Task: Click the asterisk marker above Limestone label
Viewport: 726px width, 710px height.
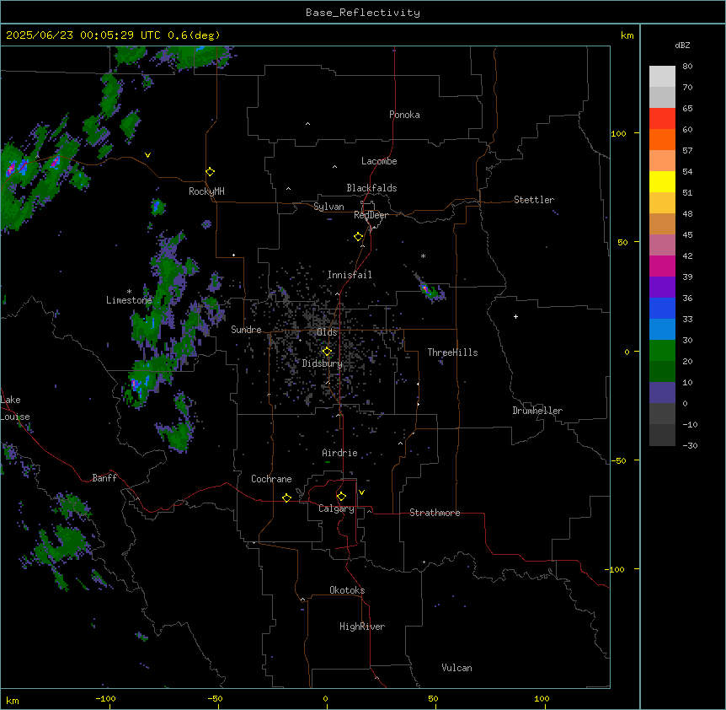Action: tap(129, 292)
